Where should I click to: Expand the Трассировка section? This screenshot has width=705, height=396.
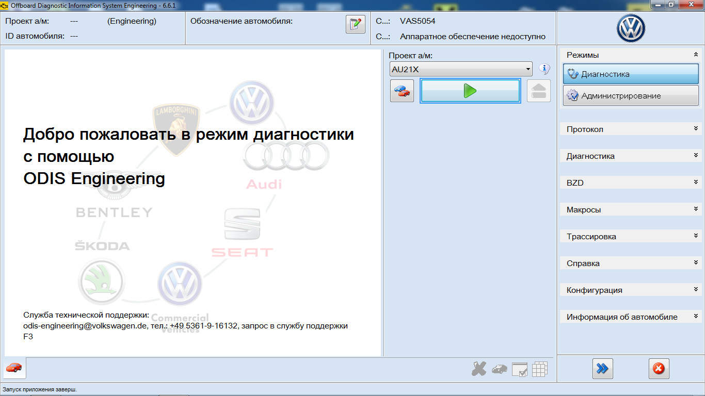[x=696, y=236]
